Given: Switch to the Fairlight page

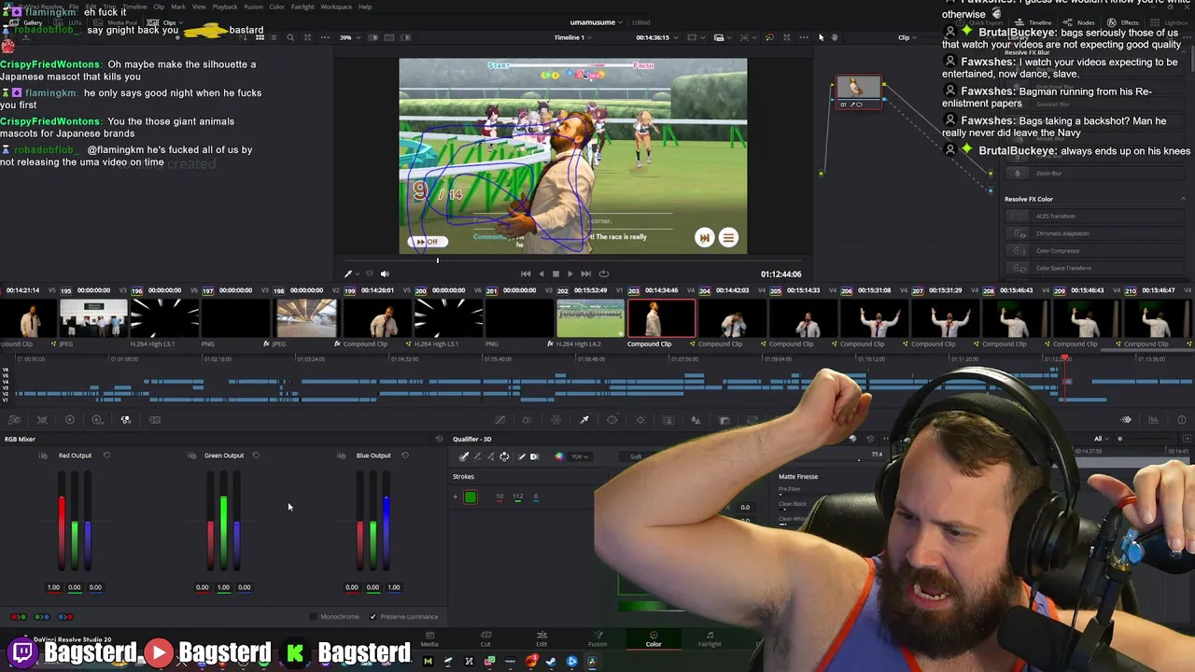Looking at the screenshot, I should click(x=710, y=638).
